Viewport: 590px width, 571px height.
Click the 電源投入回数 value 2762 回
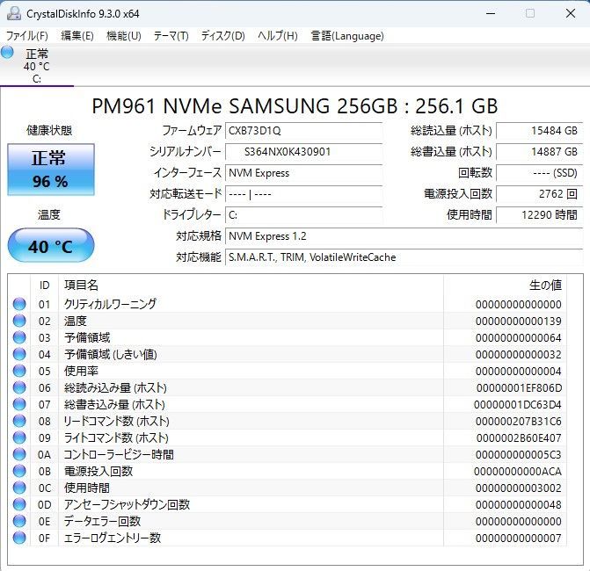[x=540, y=194]
